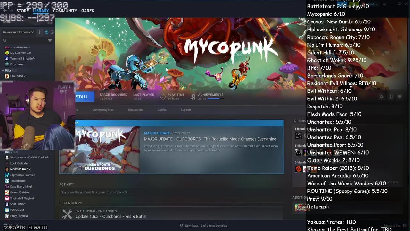Click the red avatar under 3 friends
The height and width of the screenshot is (231, 410).
coord(298,169)
